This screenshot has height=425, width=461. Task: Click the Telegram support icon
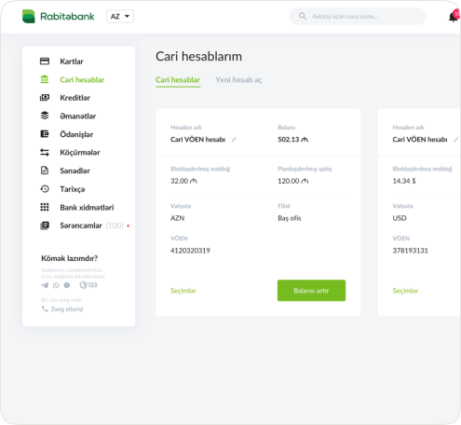click(x=45, y=285)
